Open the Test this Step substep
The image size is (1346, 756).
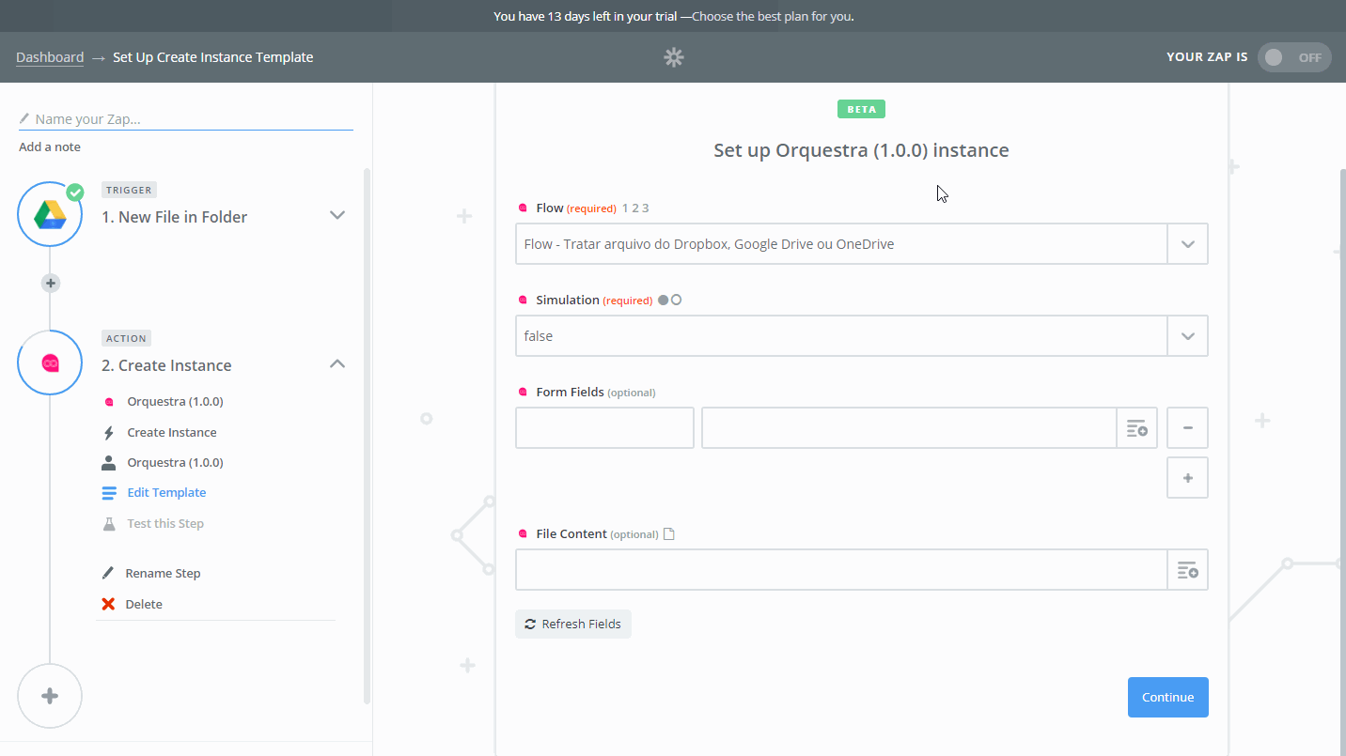click(165, 523)
